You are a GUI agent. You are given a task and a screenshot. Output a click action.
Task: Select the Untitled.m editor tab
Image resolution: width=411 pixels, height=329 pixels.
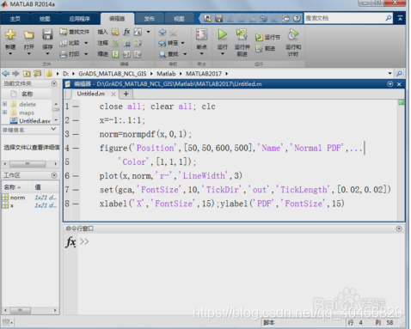tap(91, 94)
